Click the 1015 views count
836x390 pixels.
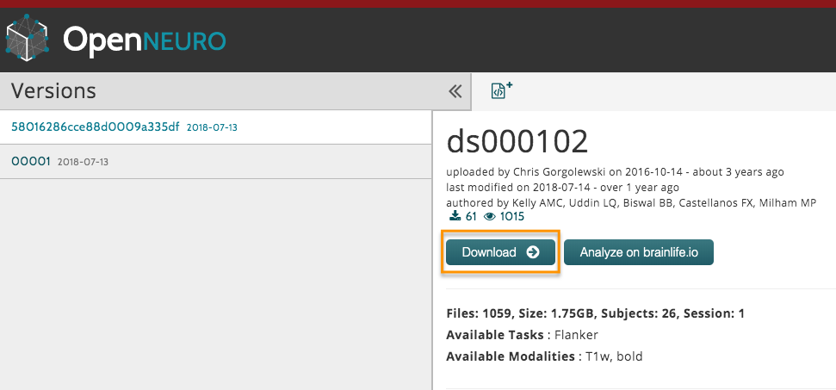(x=511, y=216)
